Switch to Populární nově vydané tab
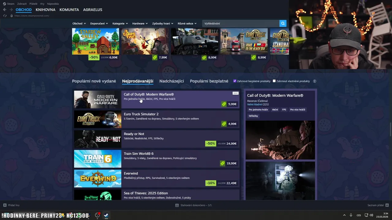 [94, 81]
